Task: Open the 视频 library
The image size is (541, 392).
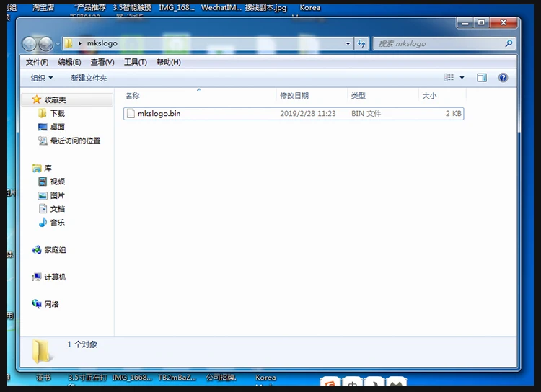Action: point(57,182)
